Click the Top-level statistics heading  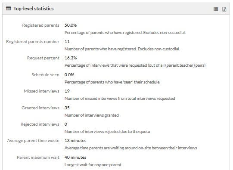pos(34,9)
